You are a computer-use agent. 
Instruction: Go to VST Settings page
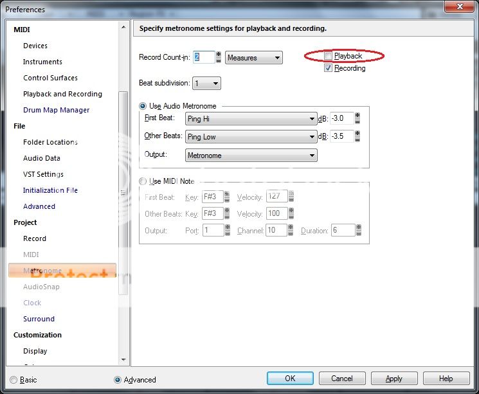pyautogui.click(x=43, y=174)
